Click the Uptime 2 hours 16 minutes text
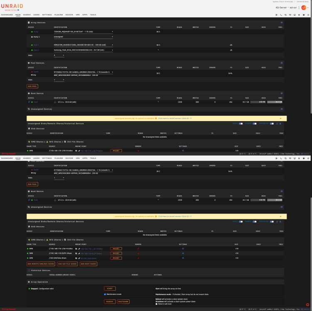Screen dimensions: 312x311 [x=283, y=2]
